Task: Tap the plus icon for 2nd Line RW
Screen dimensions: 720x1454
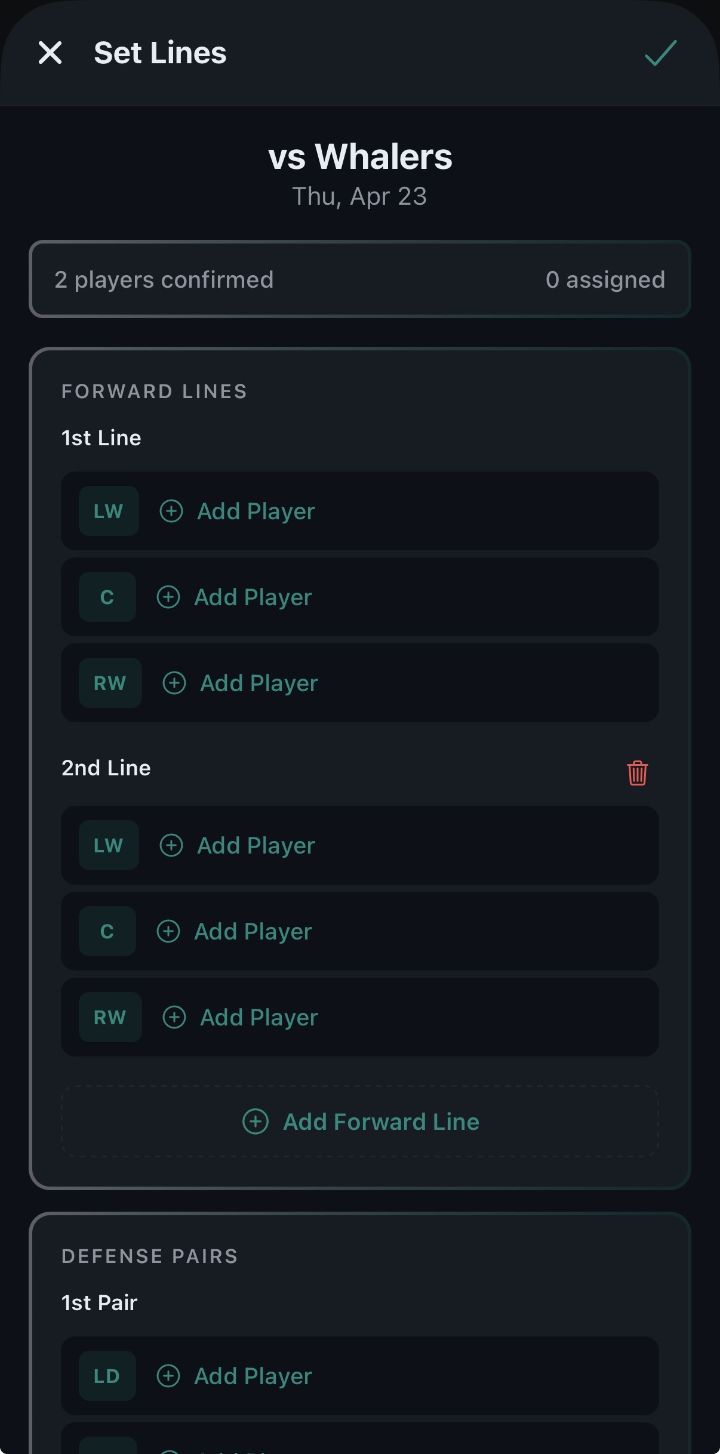Action: click(x=174, y=1017)
